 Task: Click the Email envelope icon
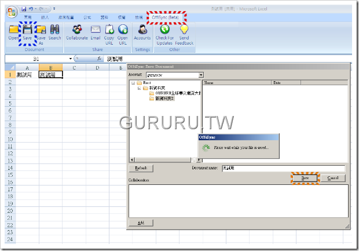96,30
